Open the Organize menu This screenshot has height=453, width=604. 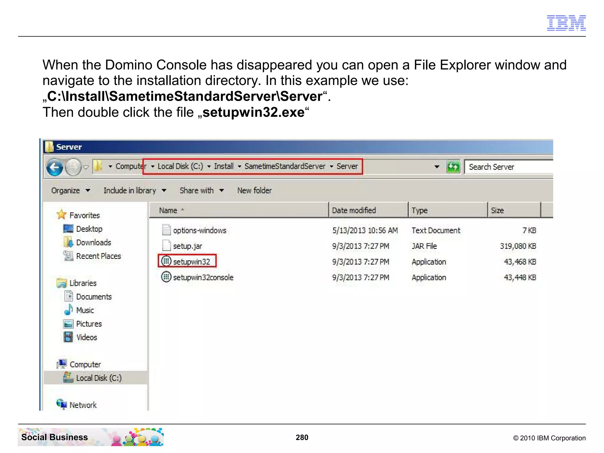(x=70, y=191)
